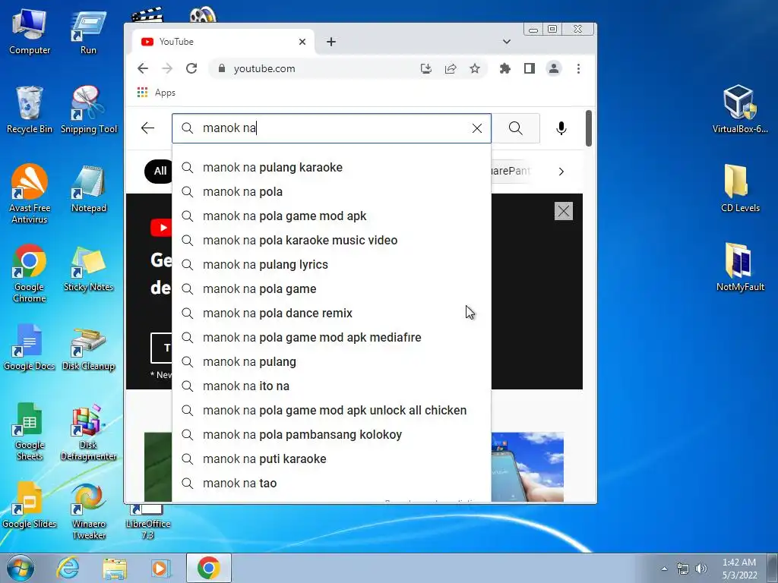Start voice search with the microphone icon
Viewport: 778px width, 583px height.
pyautogui.click(x=561, y=128)
